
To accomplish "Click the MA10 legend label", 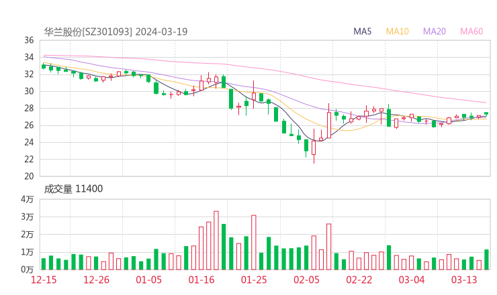I will coord(397,32).
